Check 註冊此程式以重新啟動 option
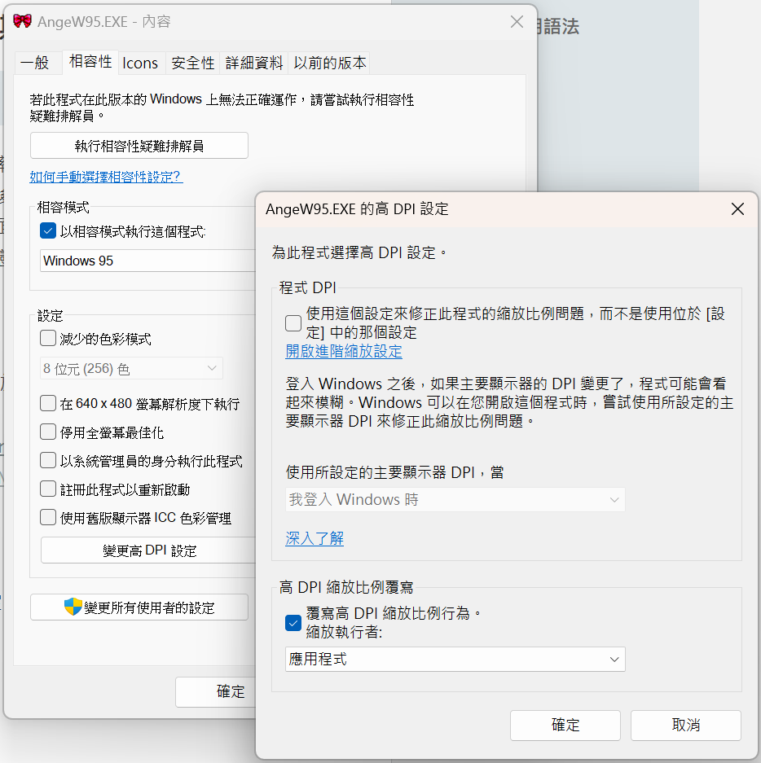Viewport: 761px width, 763px height. click(48, 489)
